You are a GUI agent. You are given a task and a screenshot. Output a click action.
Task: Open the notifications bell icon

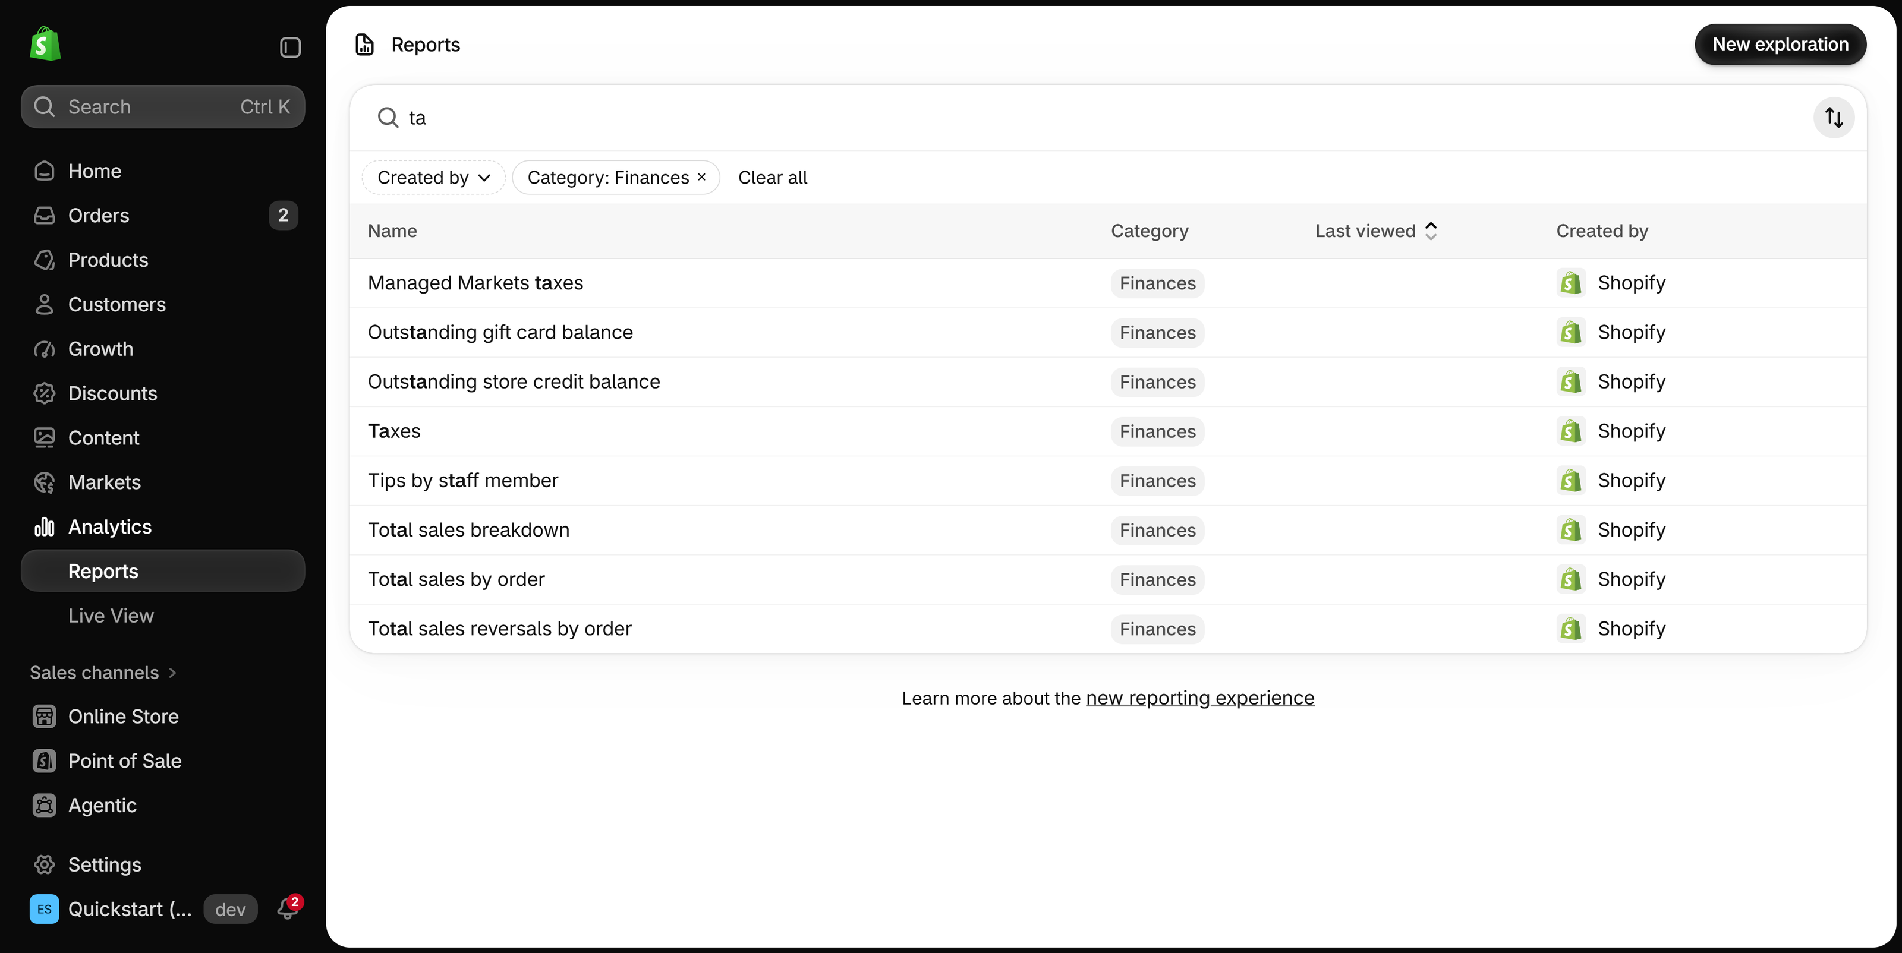[288, 908]
